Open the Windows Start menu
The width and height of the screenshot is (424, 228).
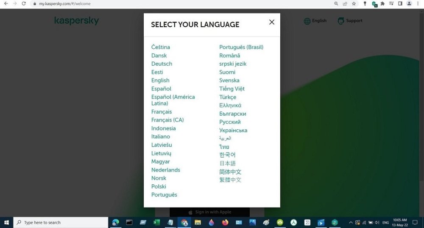click(6, 222)
